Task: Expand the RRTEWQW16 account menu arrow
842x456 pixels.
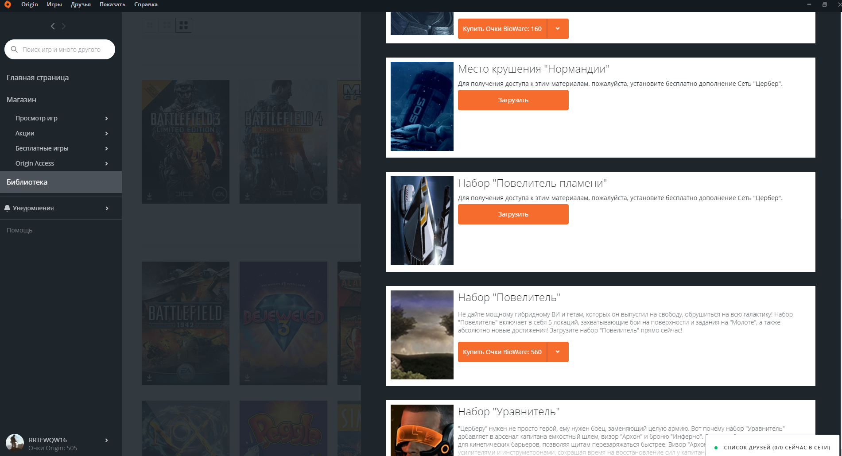Action: 107,440
